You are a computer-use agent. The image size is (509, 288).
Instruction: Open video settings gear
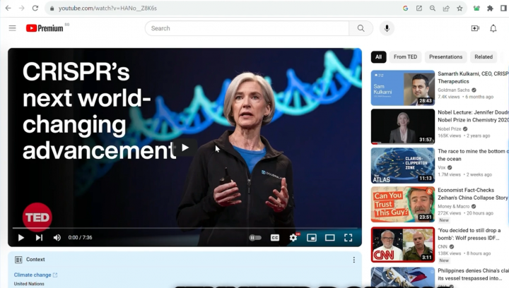click(293, 238)
